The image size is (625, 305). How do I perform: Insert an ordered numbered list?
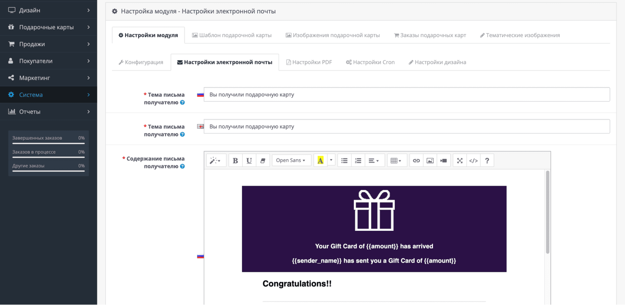click(x=358, y=161)
